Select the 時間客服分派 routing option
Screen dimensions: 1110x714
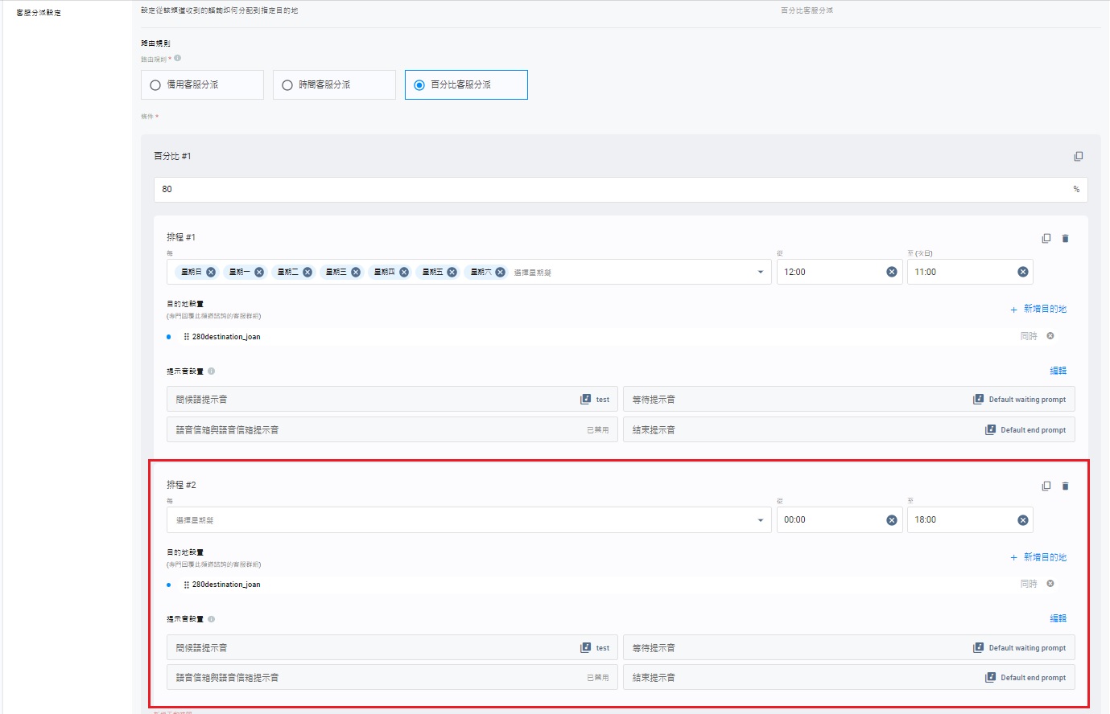[334, 84]
